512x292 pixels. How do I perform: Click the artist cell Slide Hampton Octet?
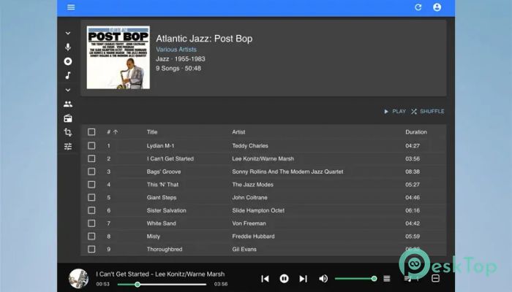coord(258,210)
